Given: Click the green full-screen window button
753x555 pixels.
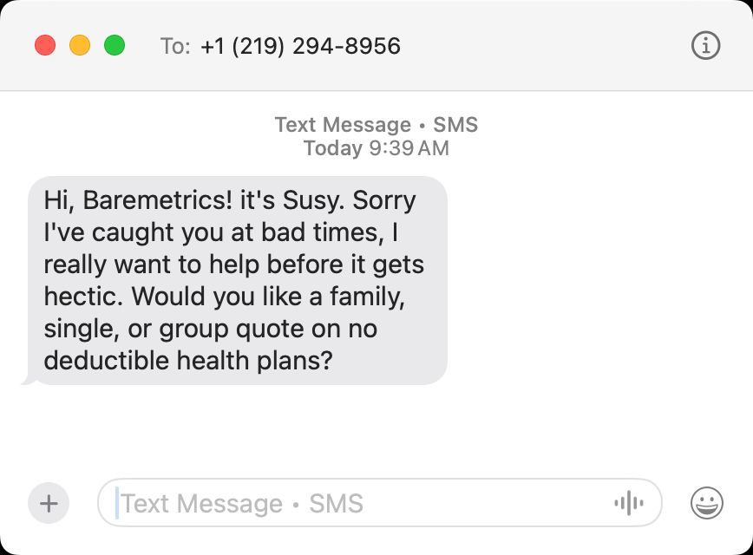Looking at the screenshot, I should click(x=115, y=46).
